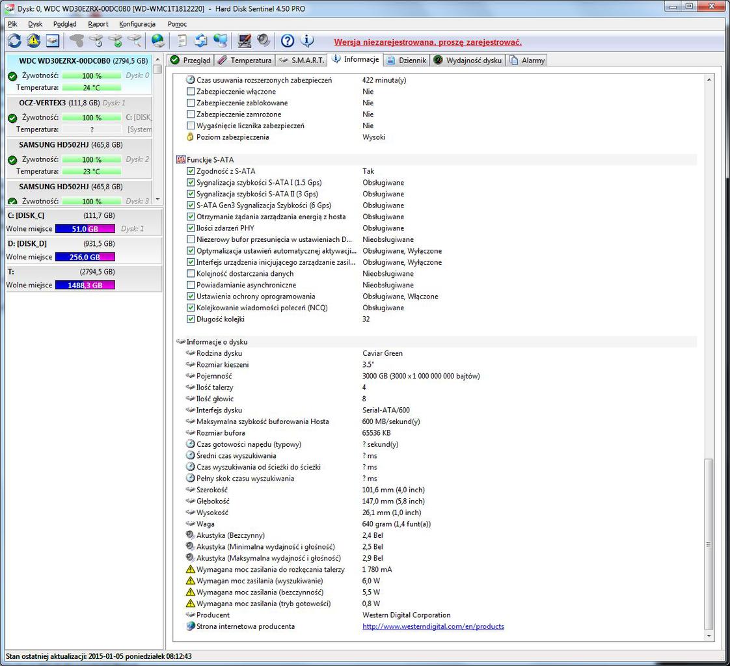
Task: Toggle the Długość kolejki checkbox
Action: pos(191,319)
